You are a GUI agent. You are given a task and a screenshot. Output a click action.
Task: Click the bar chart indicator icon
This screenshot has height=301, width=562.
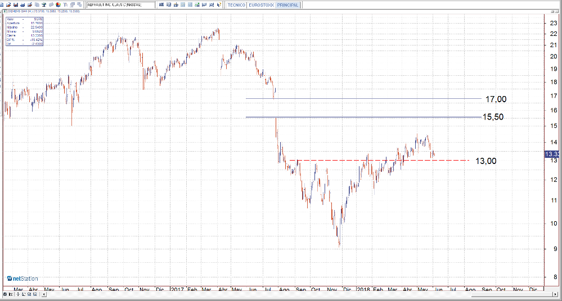(x=176, y=4)
